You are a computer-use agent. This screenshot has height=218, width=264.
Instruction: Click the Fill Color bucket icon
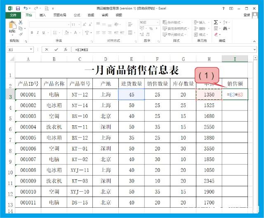pos(66,33)
